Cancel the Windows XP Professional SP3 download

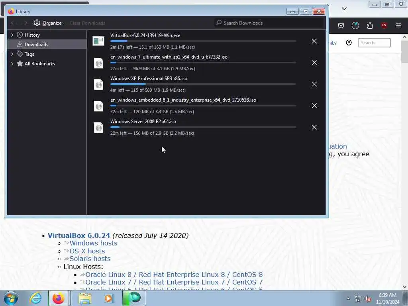point(314,84)
